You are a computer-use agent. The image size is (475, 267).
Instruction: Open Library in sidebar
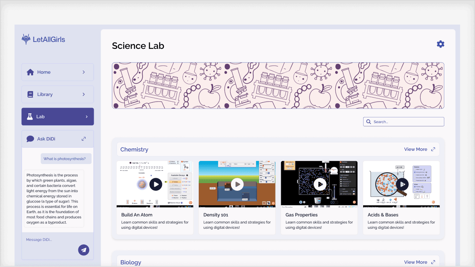pos(57,94)
